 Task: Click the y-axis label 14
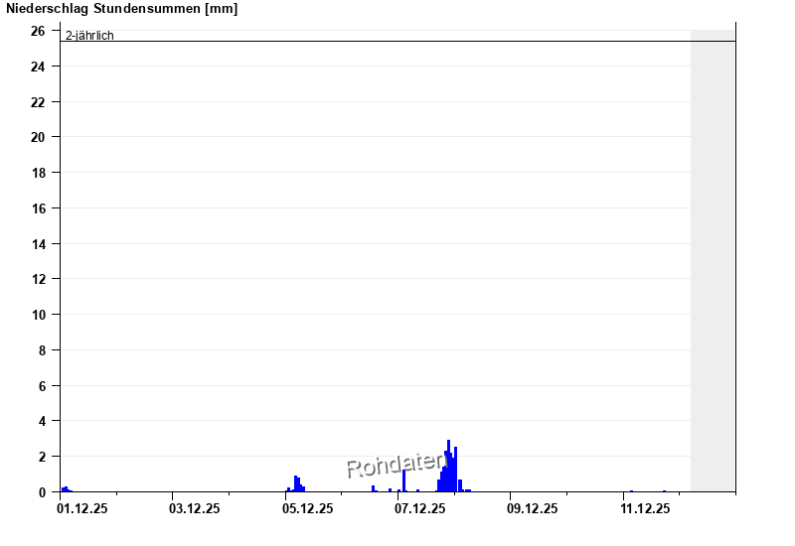(38, 243)
